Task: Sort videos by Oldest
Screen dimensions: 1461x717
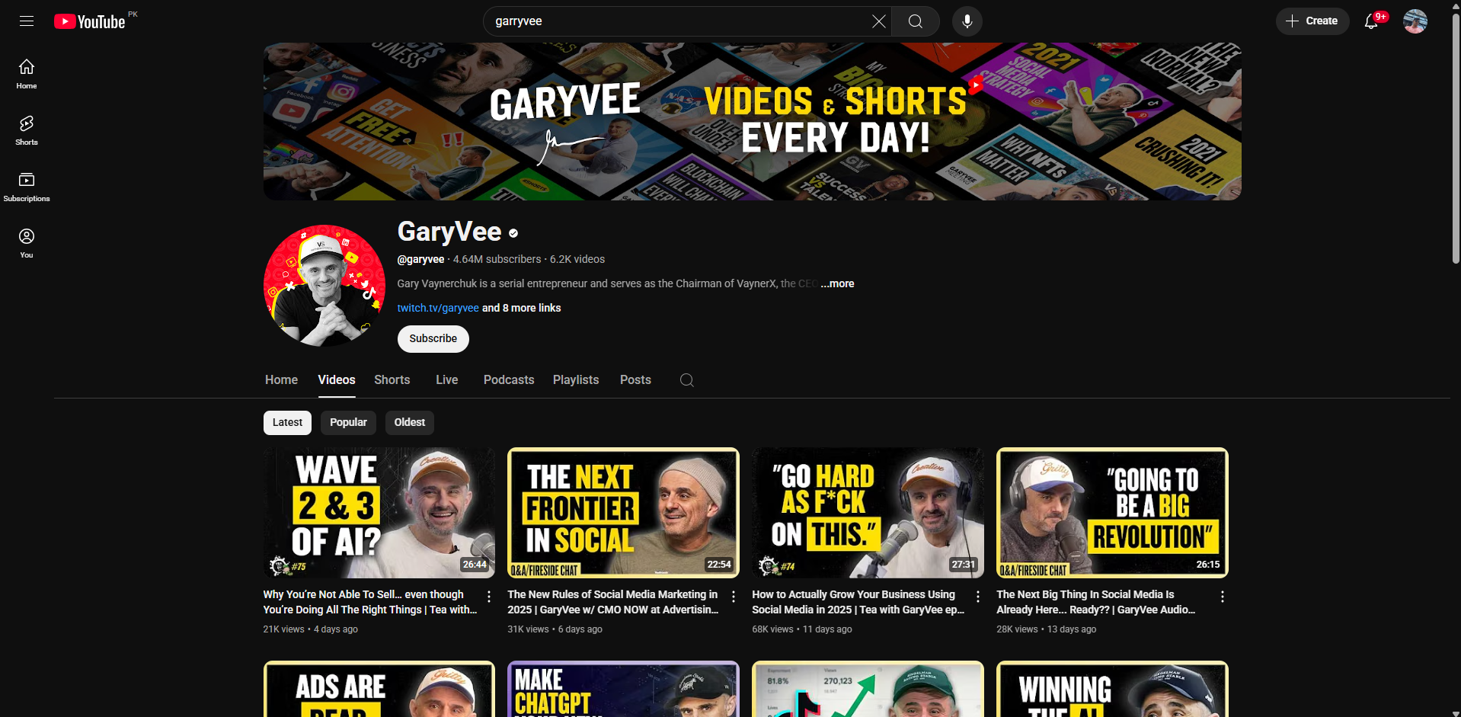Action: tap(410, 423)
